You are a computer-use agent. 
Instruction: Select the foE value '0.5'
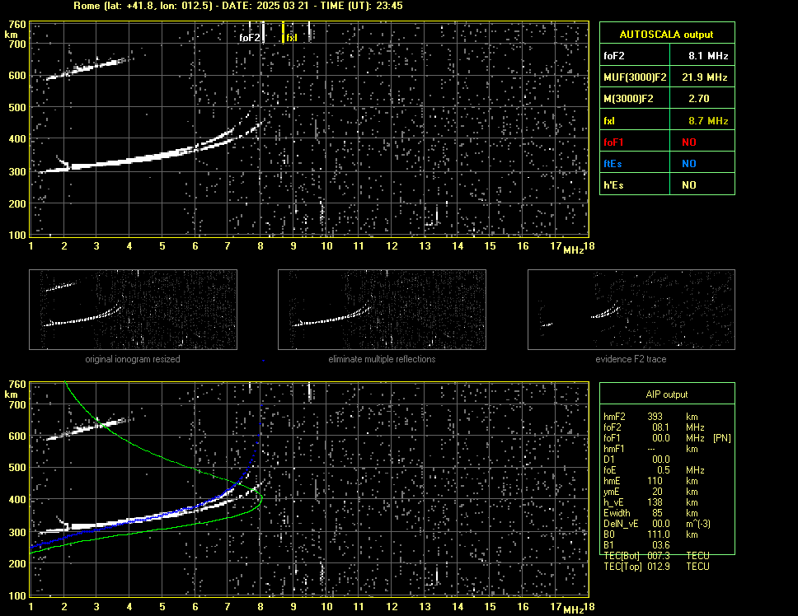coord(663,470)
